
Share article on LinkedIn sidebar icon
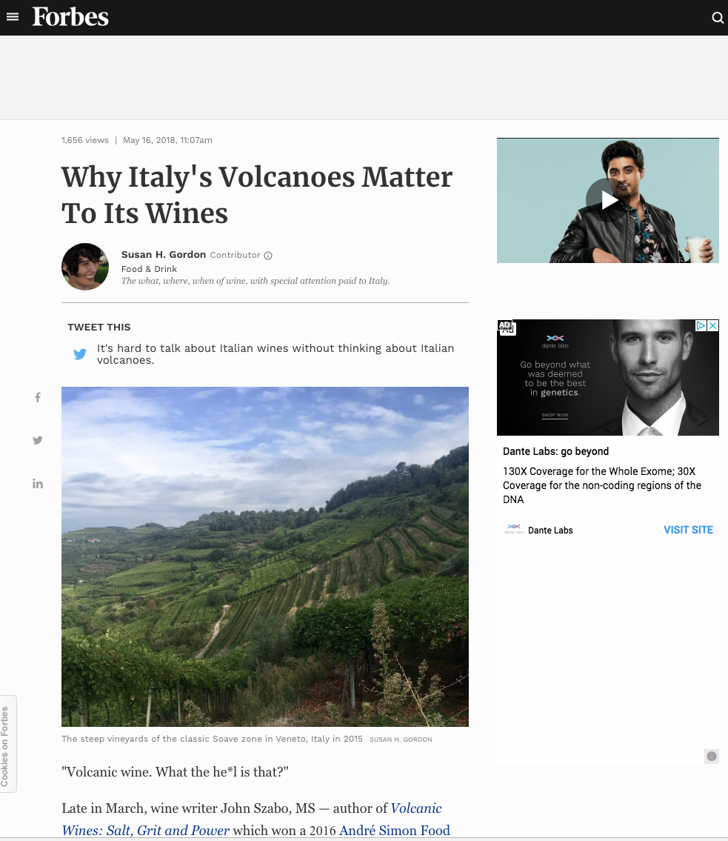pyautogui.click(x=38, y=484)
